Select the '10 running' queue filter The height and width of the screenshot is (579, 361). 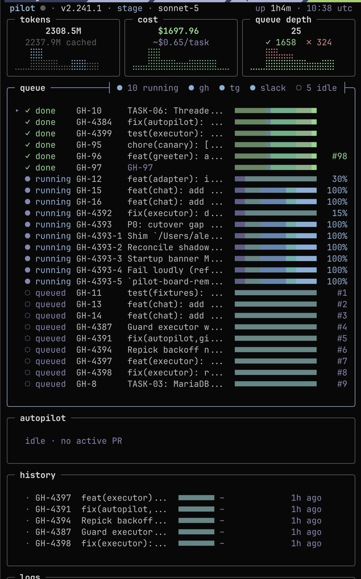147,88
